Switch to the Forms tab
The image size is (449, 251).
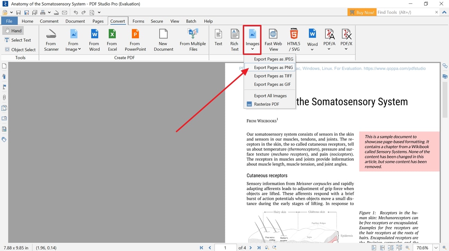(138, 21)
